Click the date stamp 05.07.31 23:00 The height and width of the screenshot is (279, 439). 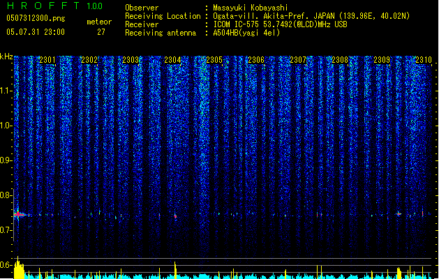coord(36,32)
